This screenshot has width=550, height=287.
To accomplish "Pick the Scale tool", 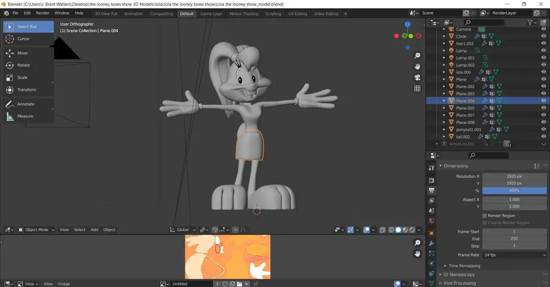I will [28, 77].
